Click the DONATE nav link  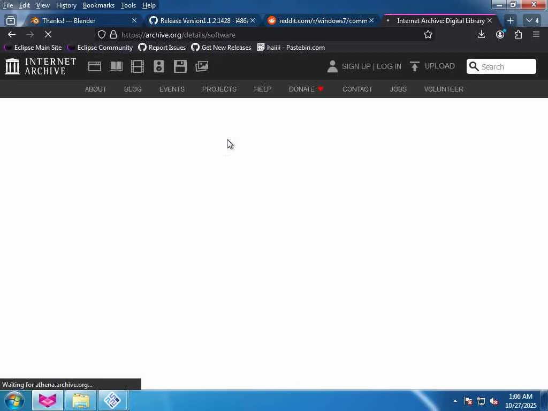[306, 89]
